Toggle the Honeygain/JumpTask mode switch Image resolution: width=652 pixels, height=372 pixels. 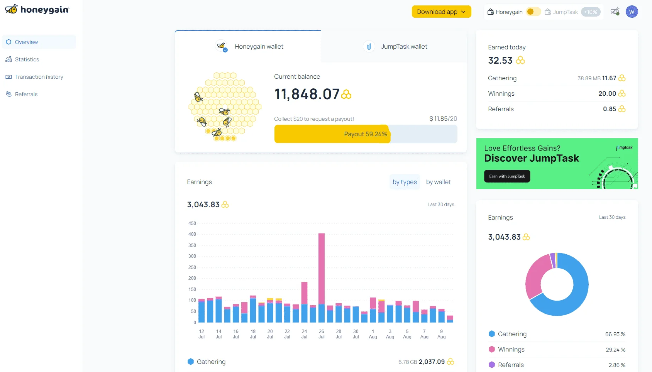pyautogui.click(x=533, y=12)
